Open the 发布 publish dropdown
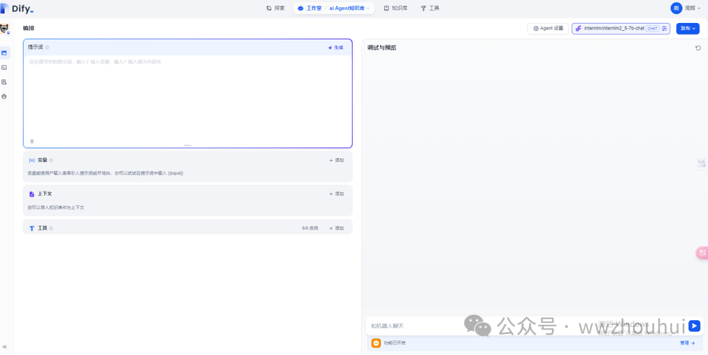The width and height of the screenshot is (708, 355). (x=688, y=29)
